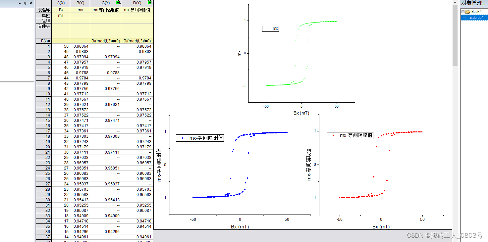Screen dimensions: 488x242
Task: Select row header 18 in worksheet
Action: click(x=44, y=136)
